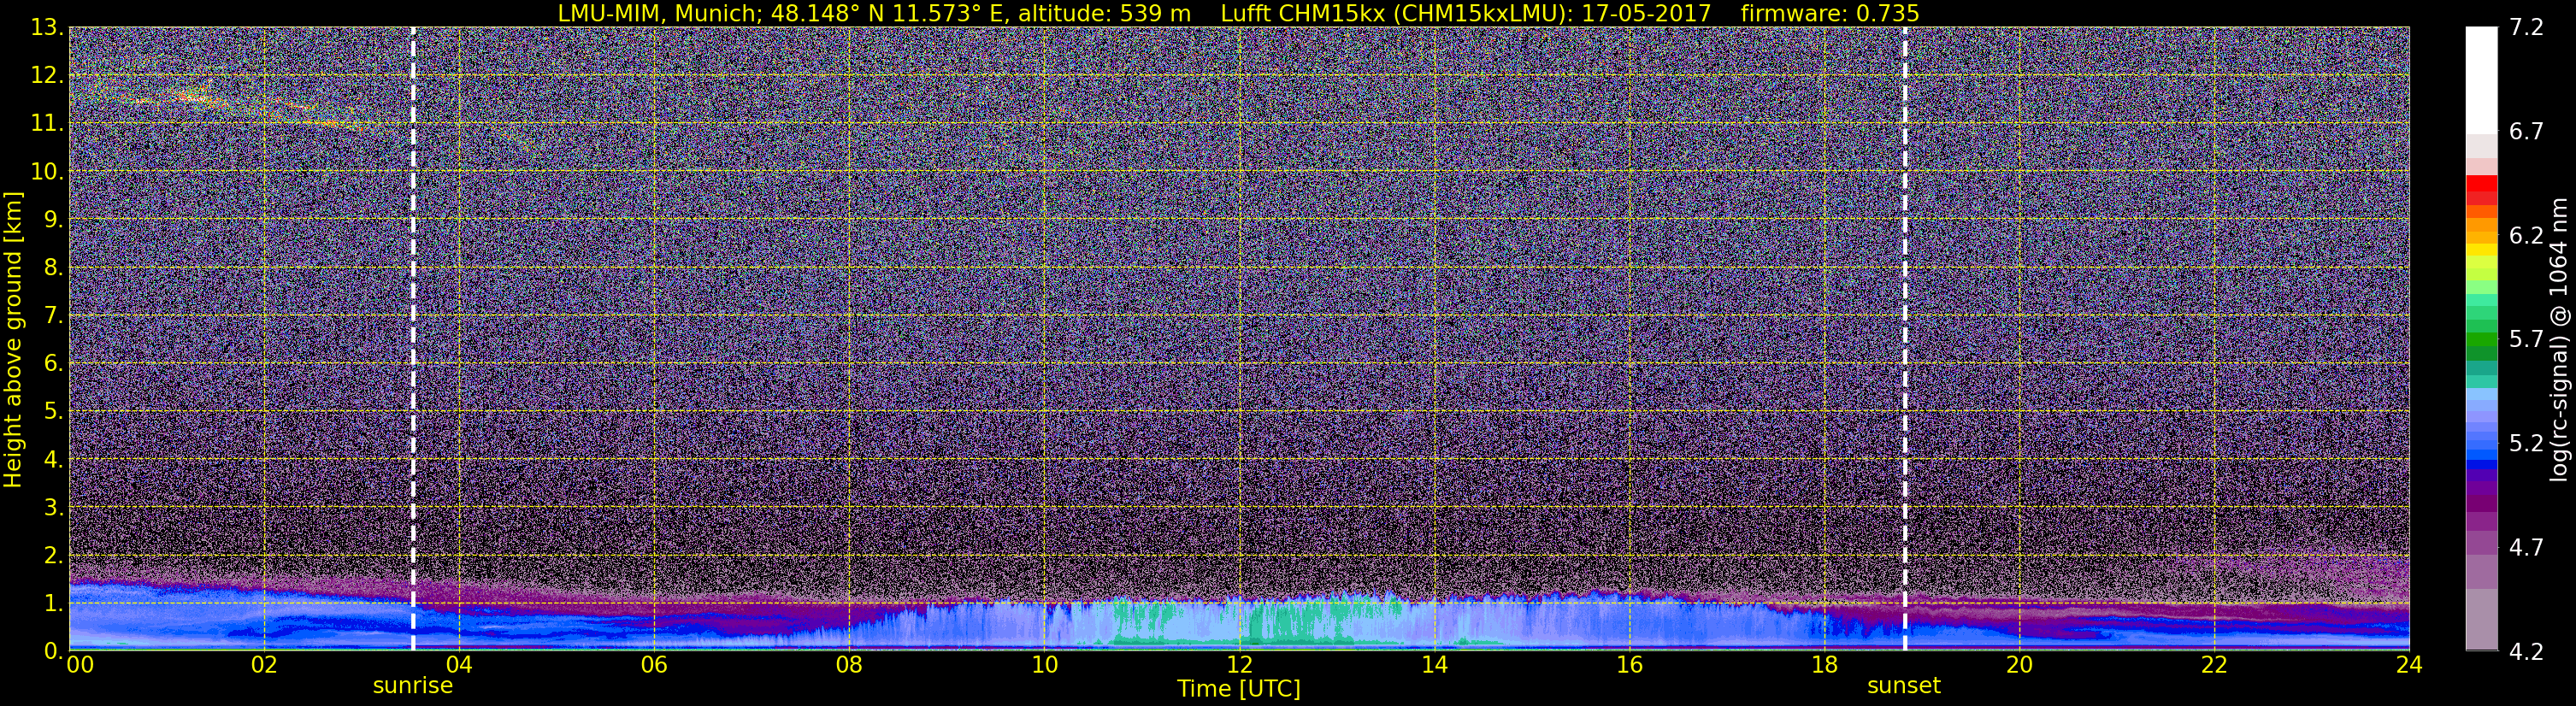Click the time axis tick '20'
The height and width of the screenshot is (706, 2576).
[2019, 665]
